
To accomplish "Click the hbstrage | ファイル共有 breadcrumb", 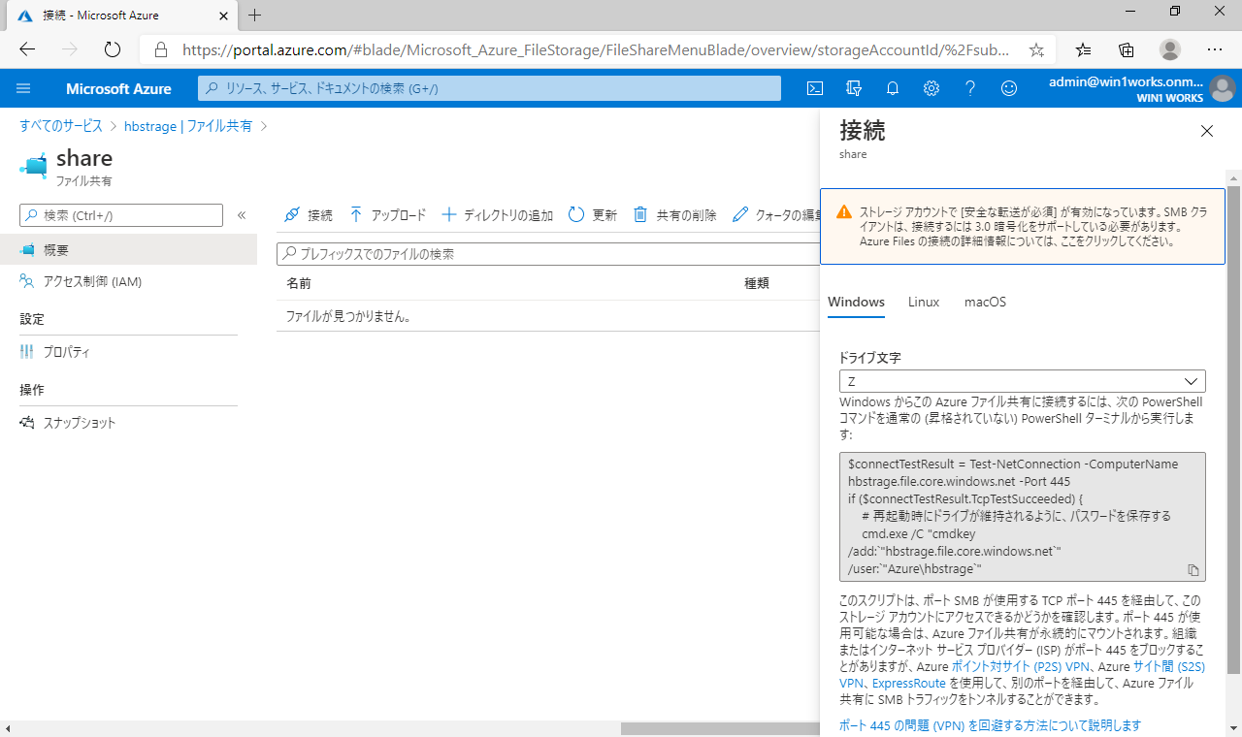I will coord(188,126).
